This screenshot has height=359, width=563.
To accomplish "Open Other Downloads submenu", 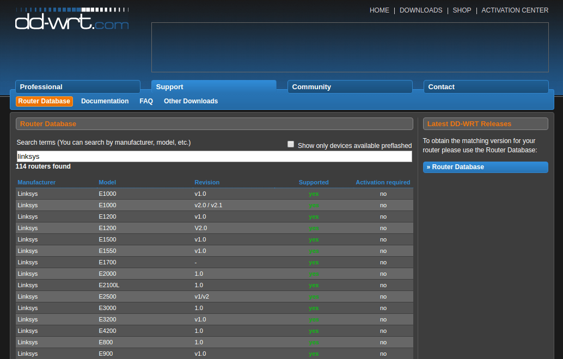I will [x=191, y=101].
